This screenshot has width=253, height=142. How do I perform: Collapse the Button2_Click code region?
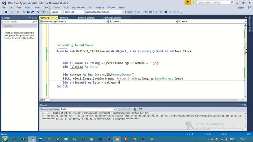[x=48, y=51]
